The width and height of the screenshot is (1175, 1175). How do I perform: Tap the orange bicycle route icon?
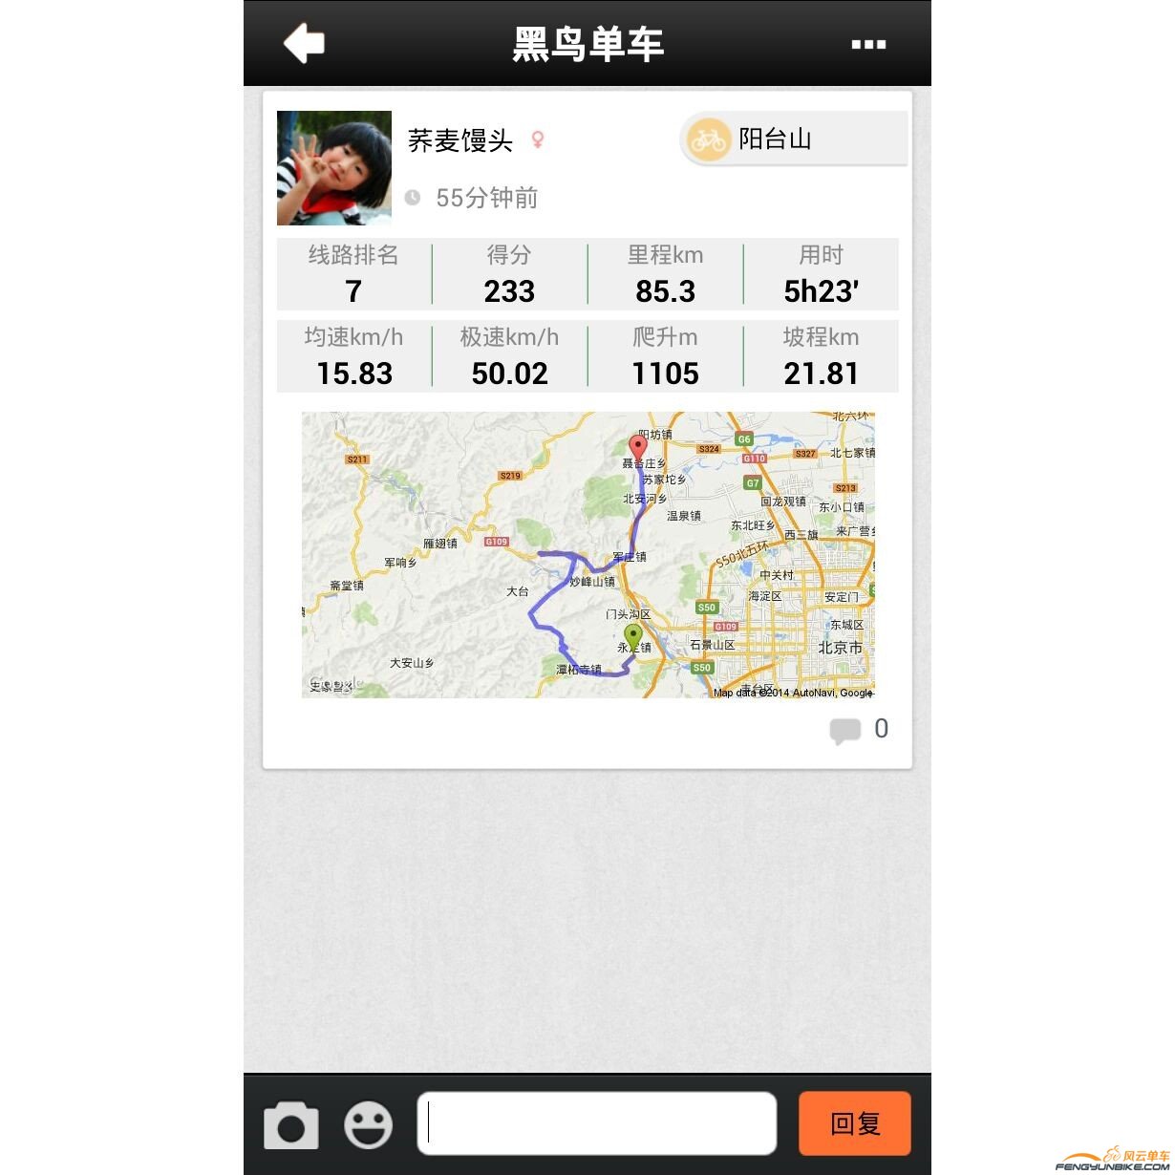708,139
